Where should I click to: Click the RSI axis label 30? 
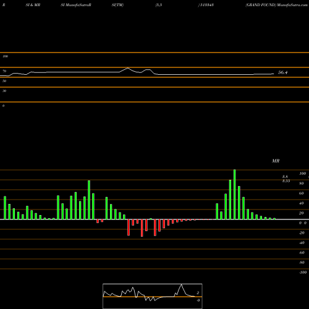pos(4,91)
